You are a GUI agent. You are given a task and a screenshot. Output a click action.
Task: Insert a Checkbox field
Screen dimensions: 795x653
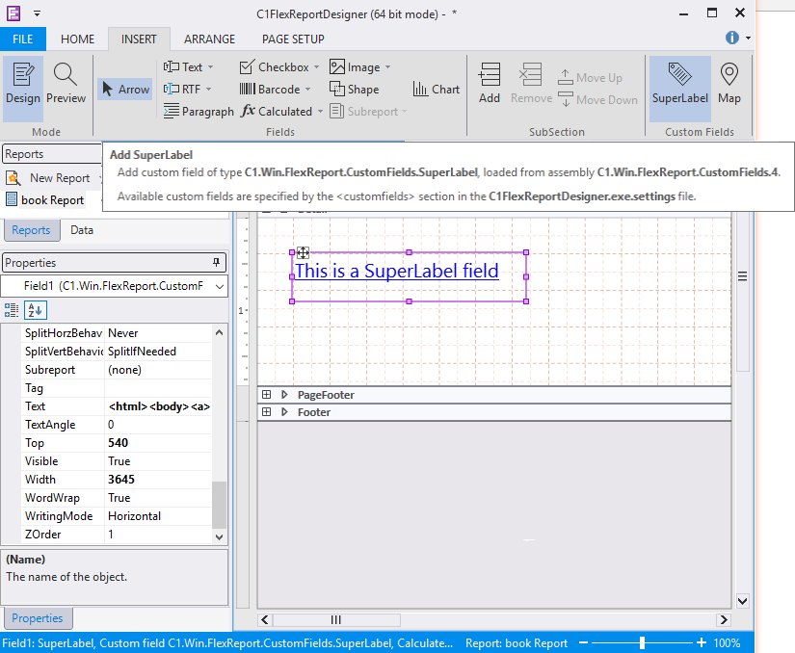pyautogui.click(x=274, y=66)
